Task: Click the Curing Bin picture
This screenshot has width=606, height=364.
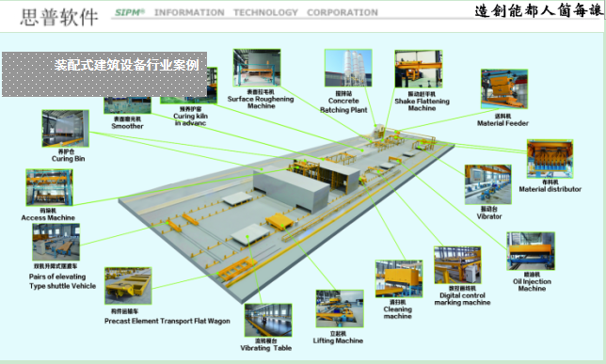Action: tap(66, 128)
